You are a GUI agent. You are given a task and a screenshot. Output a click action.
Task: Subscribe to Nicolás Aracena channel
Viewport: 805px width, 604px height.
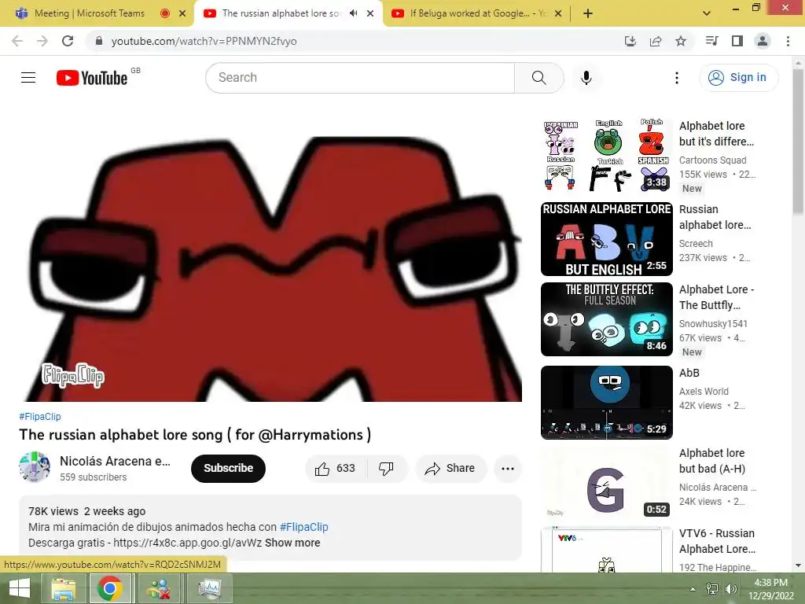[228, 469]
